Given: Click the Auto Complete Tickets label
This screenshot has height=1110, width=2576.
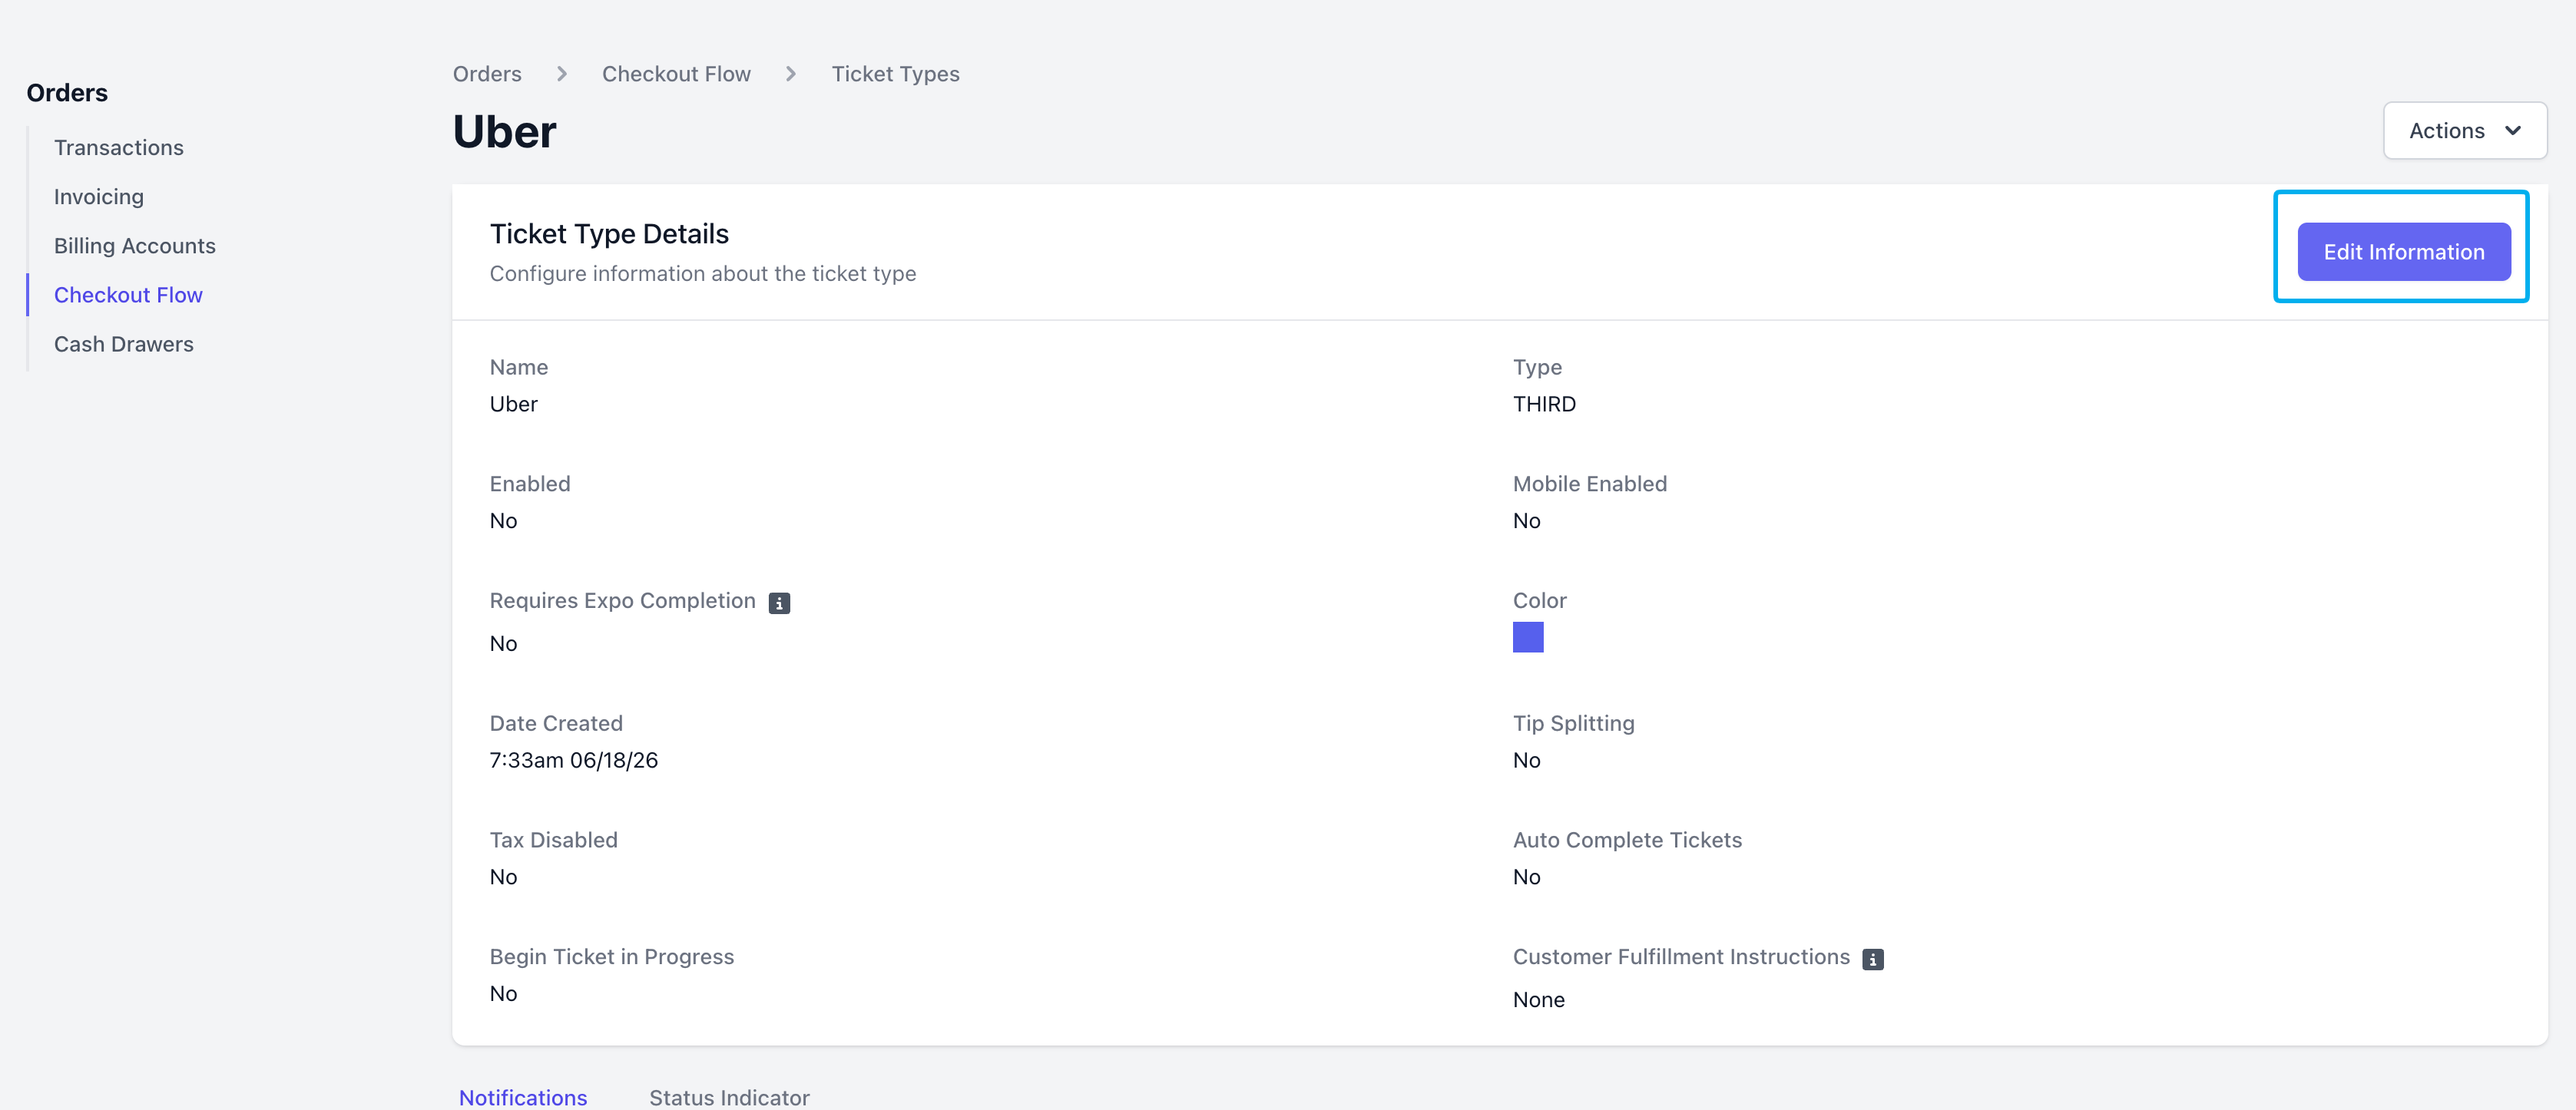Looking at the screenshot, I should (1627, 841).
